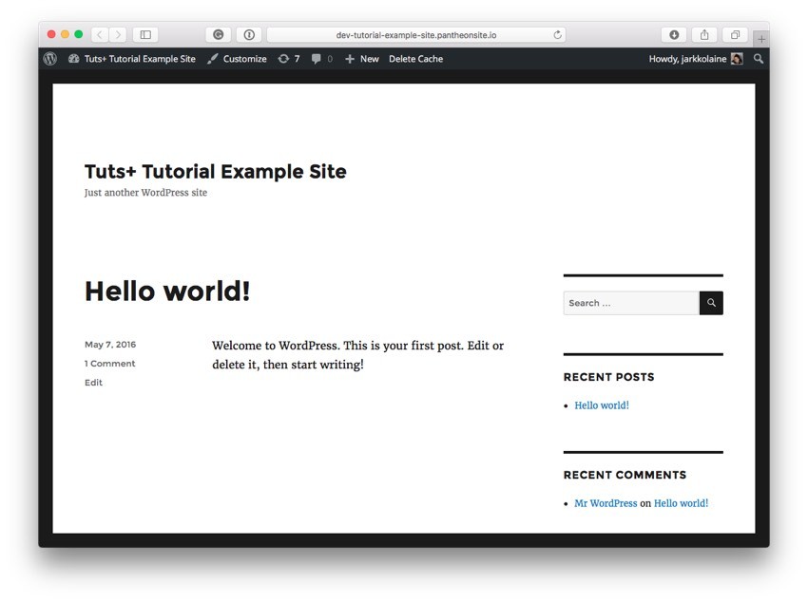Click the Grammarly-style G extension icon
808x602 pixels.
219,34
